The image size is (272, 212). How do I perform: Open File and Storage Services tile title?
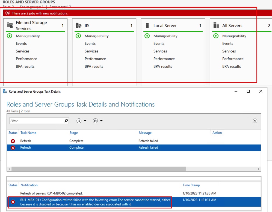[31, 25]
